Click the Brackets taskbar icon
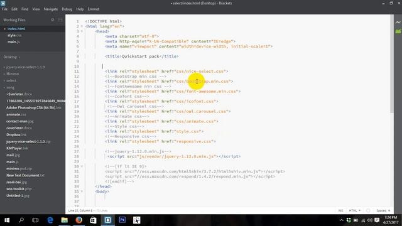Viewport: 402px width, 226px height. [x=107, y=220]
